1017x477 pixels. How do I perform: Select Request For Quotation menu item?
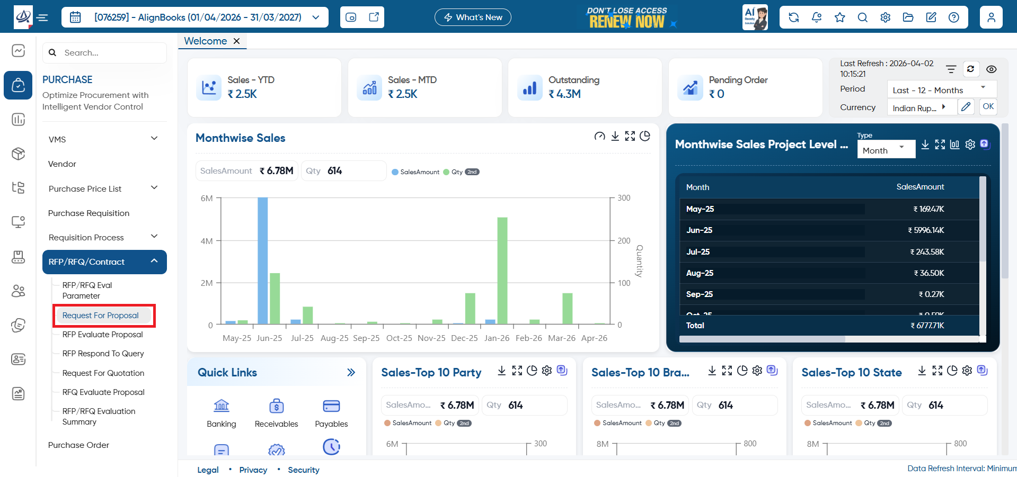point(103,373)
